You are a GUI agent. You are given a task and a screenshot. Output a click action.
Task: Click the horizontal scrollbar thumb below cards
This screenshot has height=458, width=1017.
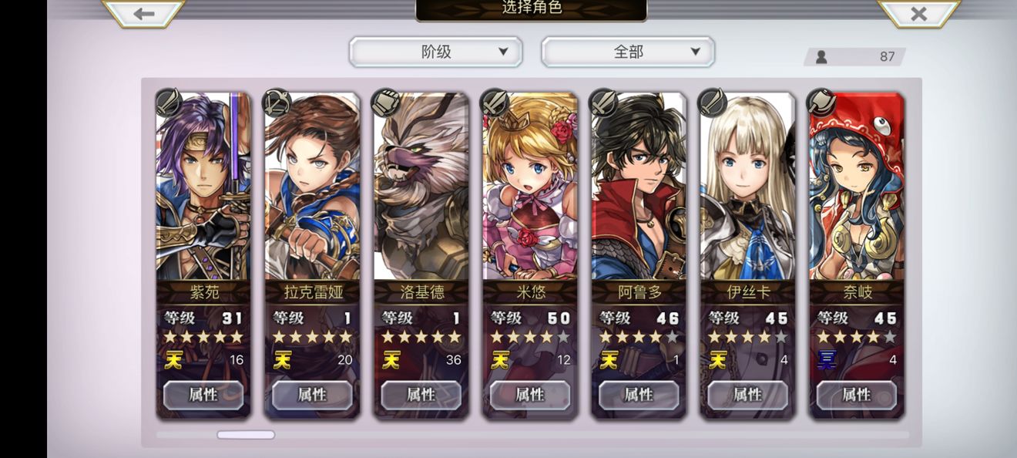(x=246, y=435)
